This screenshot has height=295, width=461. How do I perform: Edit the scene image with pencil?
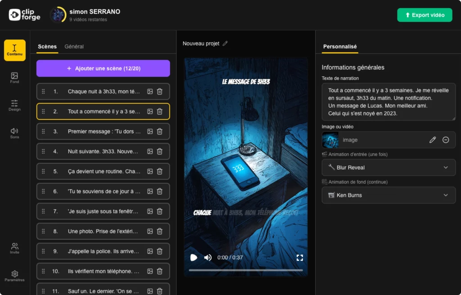tap(433, 140)
